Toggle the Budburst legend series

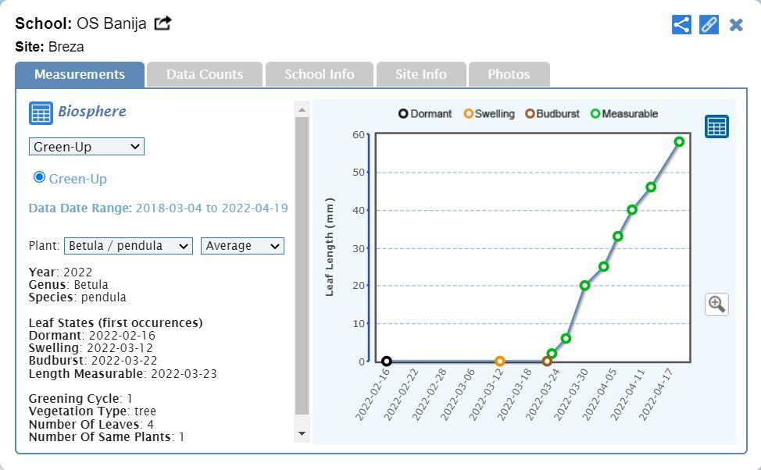click(x=552, y=114)
